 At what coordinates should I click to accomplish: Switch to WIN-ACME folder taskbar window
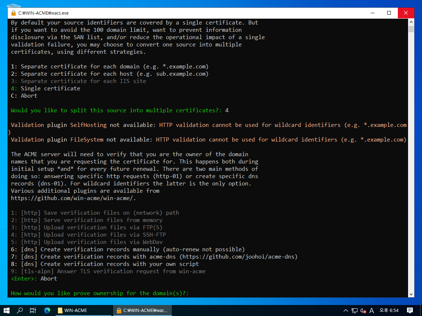click(83, 311)
